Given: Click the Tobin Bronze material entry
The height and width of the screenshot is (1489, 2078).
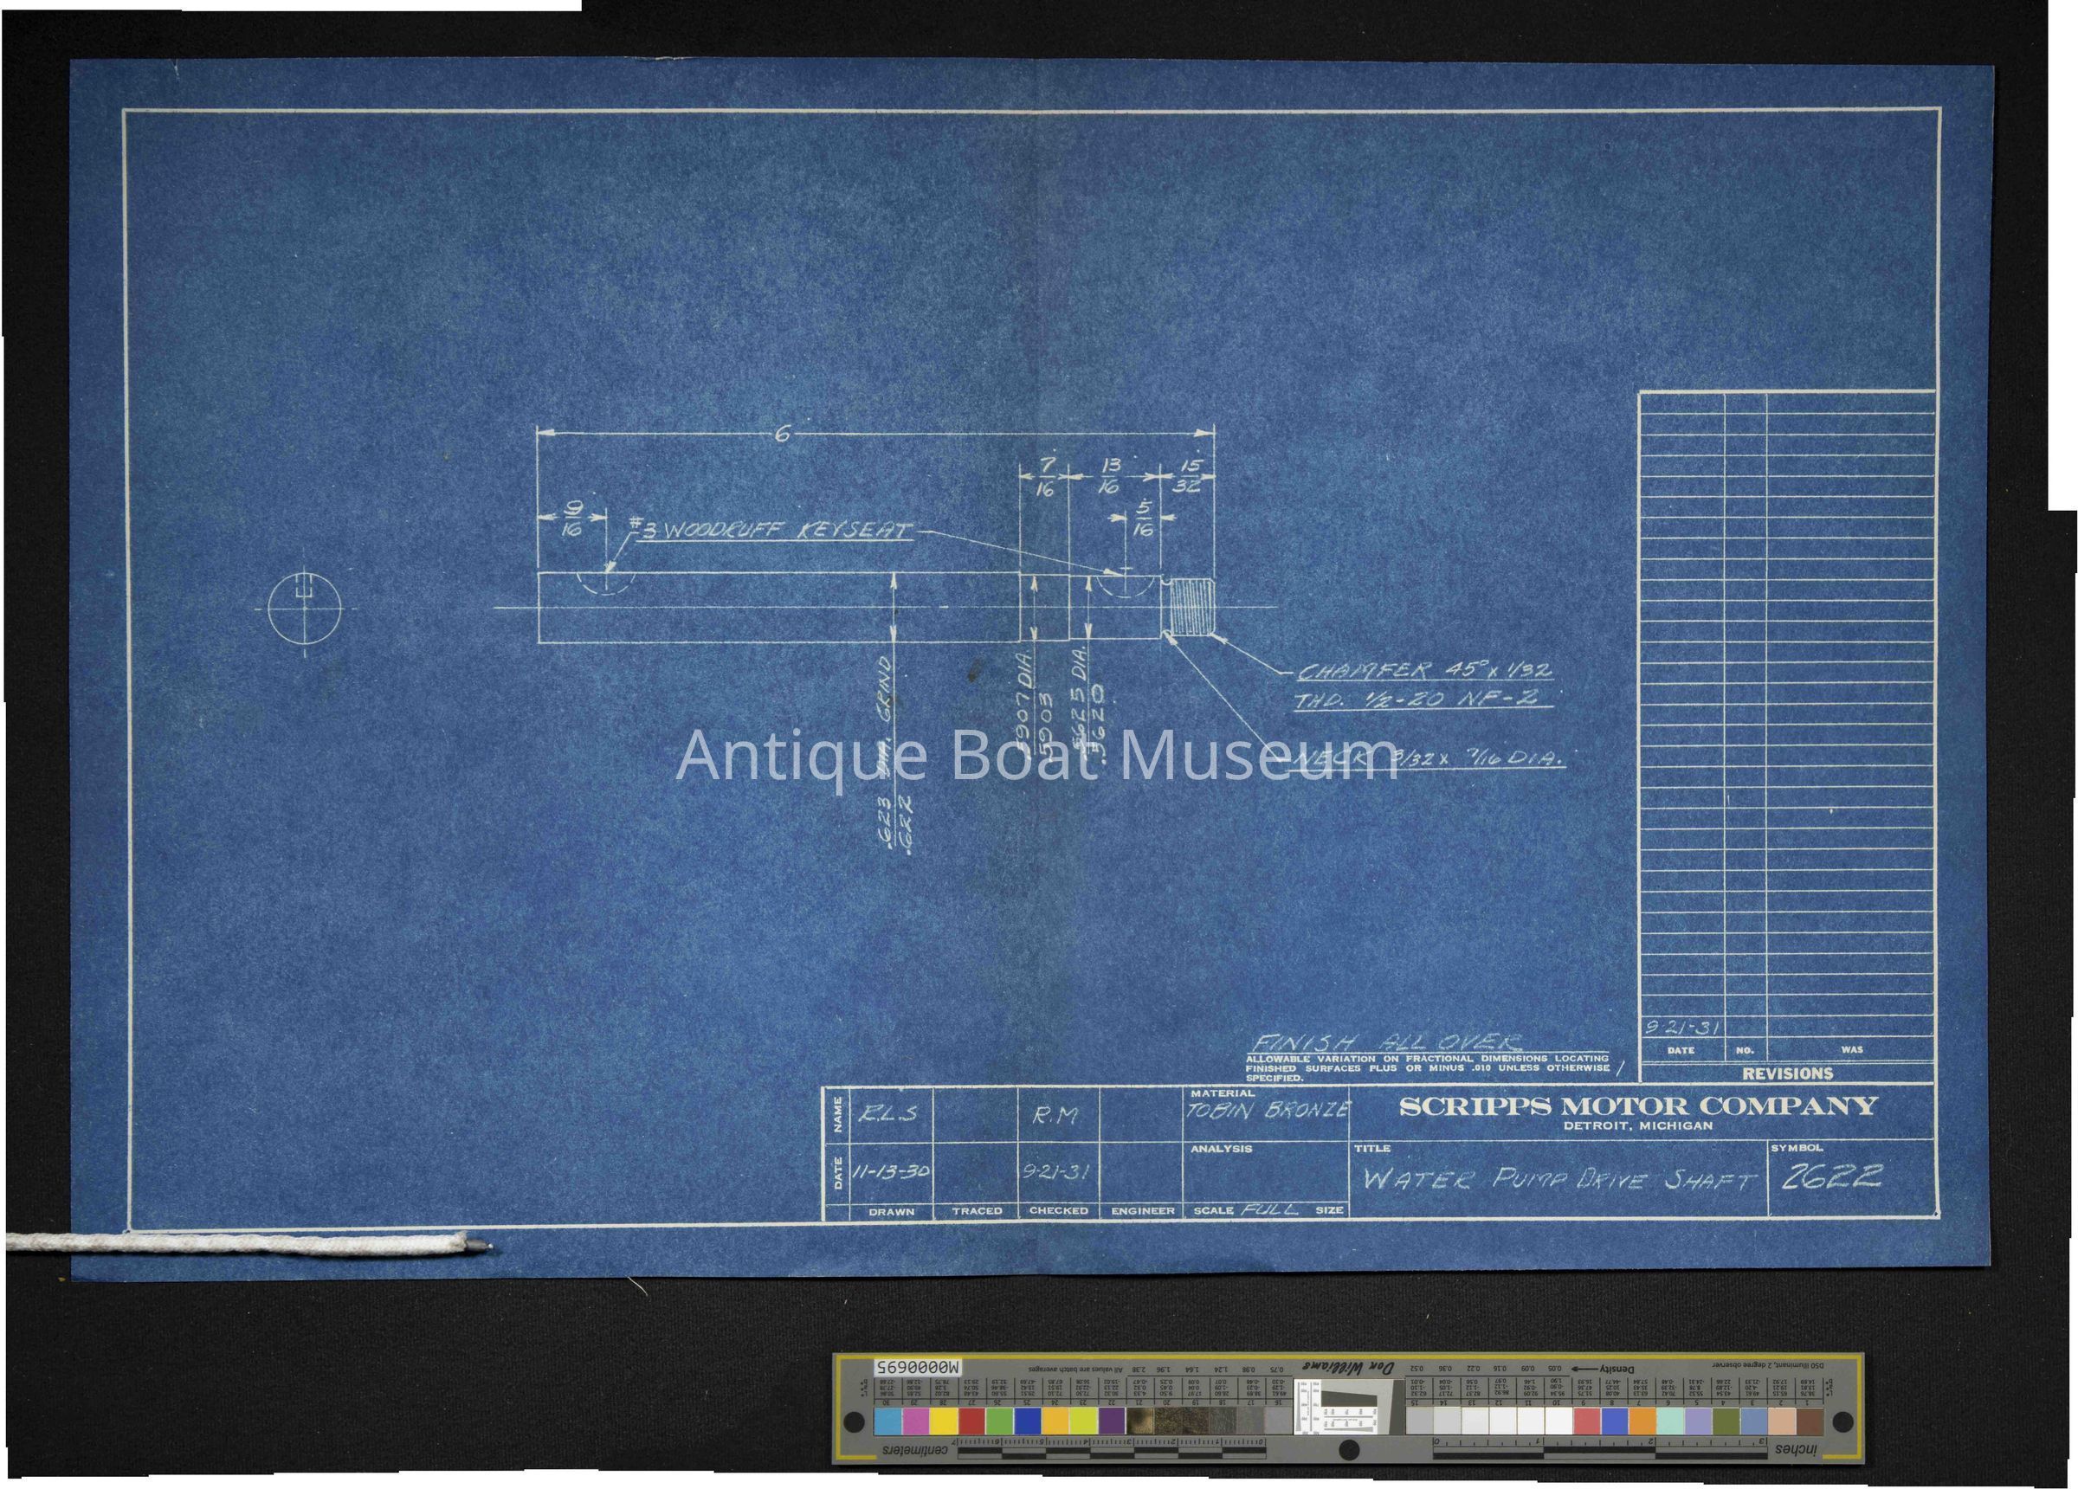Looking at the screenshot, I should (x=1268, y=1110).
